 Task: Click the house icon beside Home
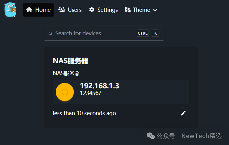[x=29, y=10]
